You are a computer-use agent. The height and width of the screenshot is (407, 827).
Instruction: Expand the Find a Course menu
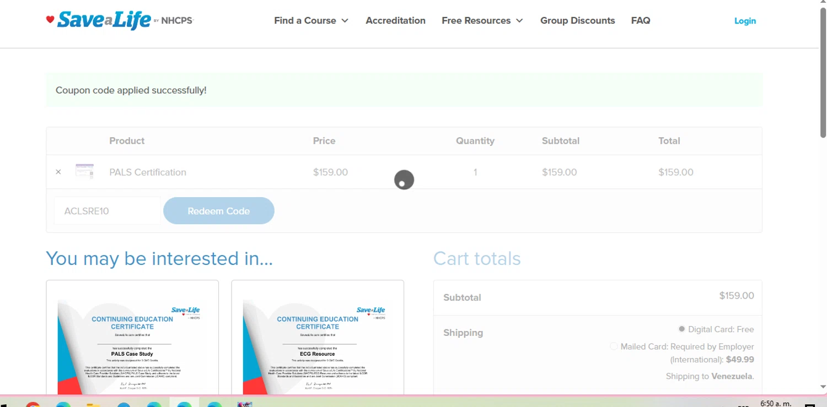(311, 20)
